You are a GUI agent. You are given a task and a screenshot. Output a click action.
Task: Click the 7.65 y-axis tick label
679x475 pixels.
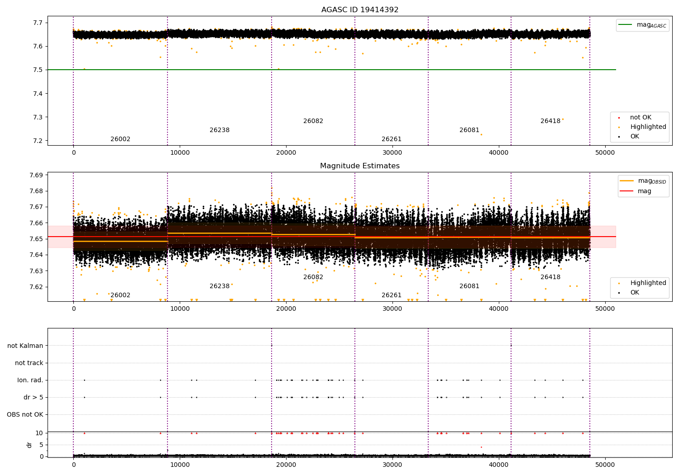[x=36, y=239]
